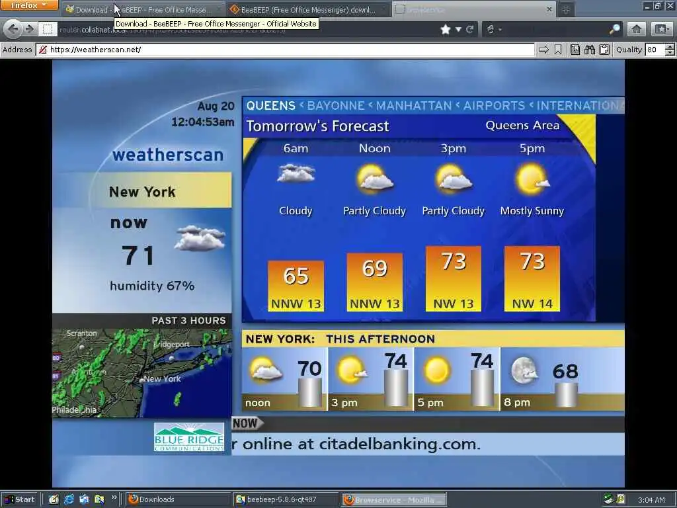This screenshot has height=508, width=677.
Task: Switch to the Downloads taskbar window
Action: click(178, 499)
